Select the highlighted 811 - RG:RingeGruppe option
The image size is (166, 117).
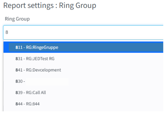tap(83, 47)
